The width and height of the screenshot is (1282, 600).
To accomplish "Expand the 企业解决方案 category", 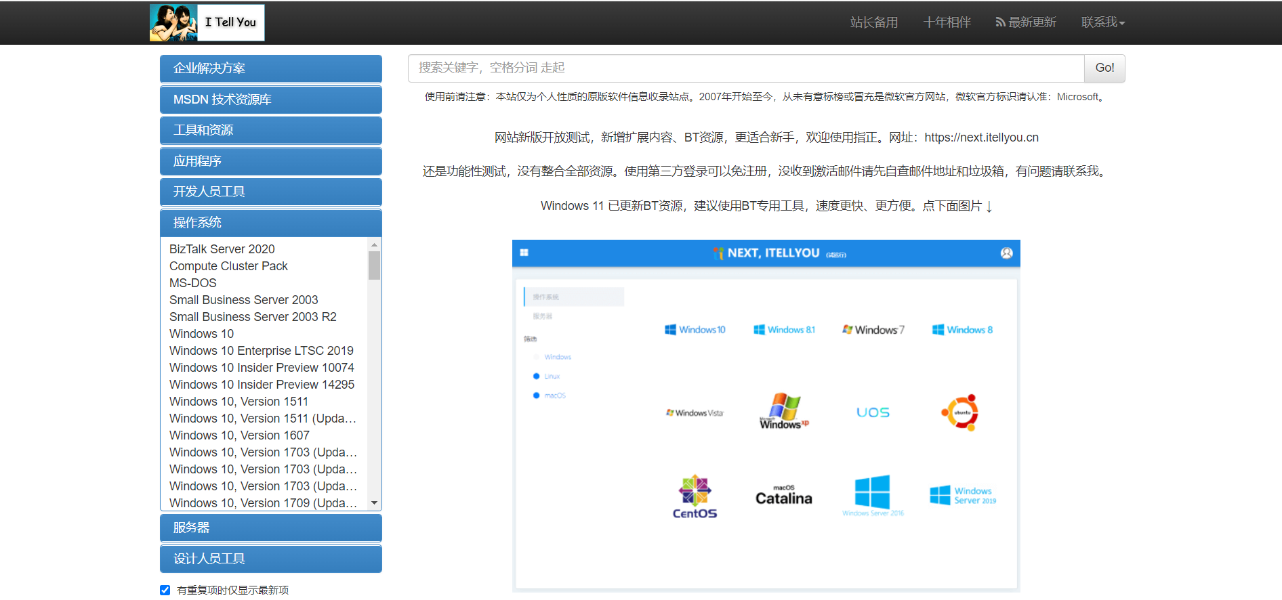I will coord(271,68).
